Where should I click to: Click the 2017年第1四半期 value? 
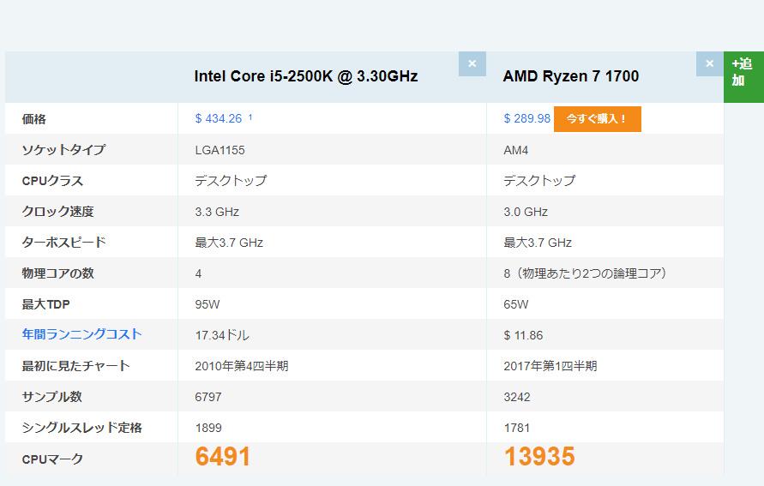click(x=550, y=366)
